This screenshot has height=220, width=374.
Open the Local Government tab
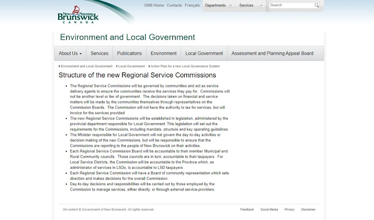tap(204, 53)
